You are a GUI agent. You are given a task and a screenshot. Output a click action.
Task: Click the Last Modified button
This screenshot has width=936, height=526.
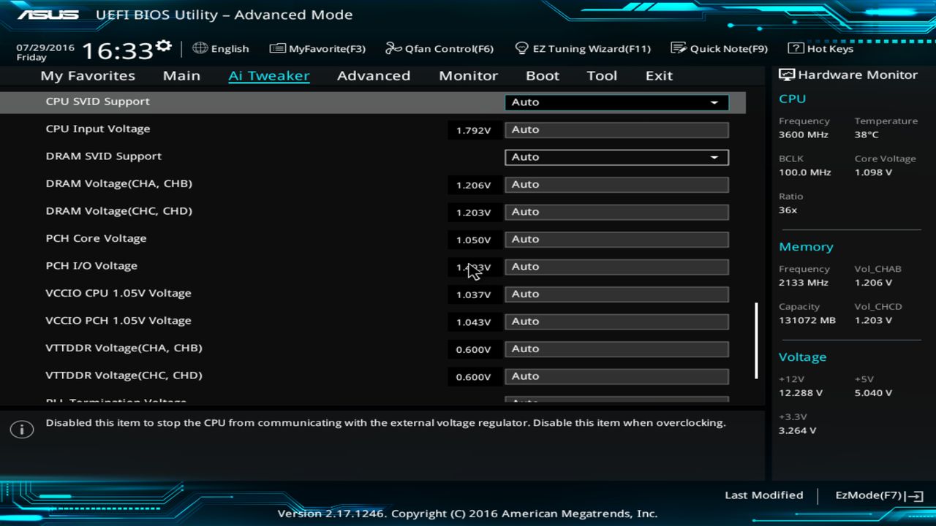[763, 495]
